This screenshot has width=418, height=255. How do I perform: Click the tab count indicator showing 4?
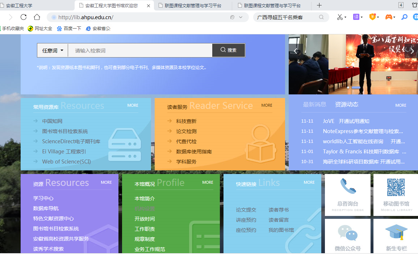[401, 5]
